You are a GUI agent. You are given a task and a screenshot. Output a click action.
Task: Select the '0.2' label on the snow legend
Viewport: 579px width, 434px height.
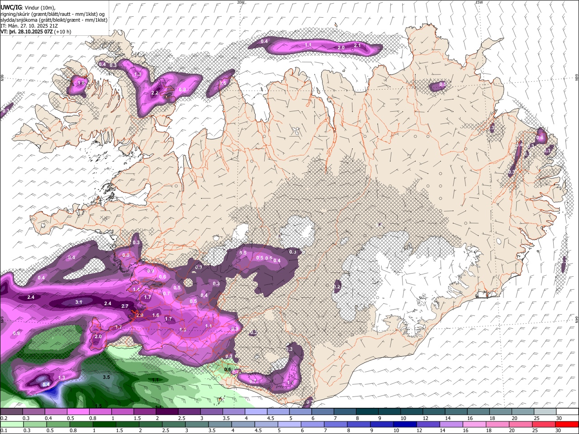point(4,418)
